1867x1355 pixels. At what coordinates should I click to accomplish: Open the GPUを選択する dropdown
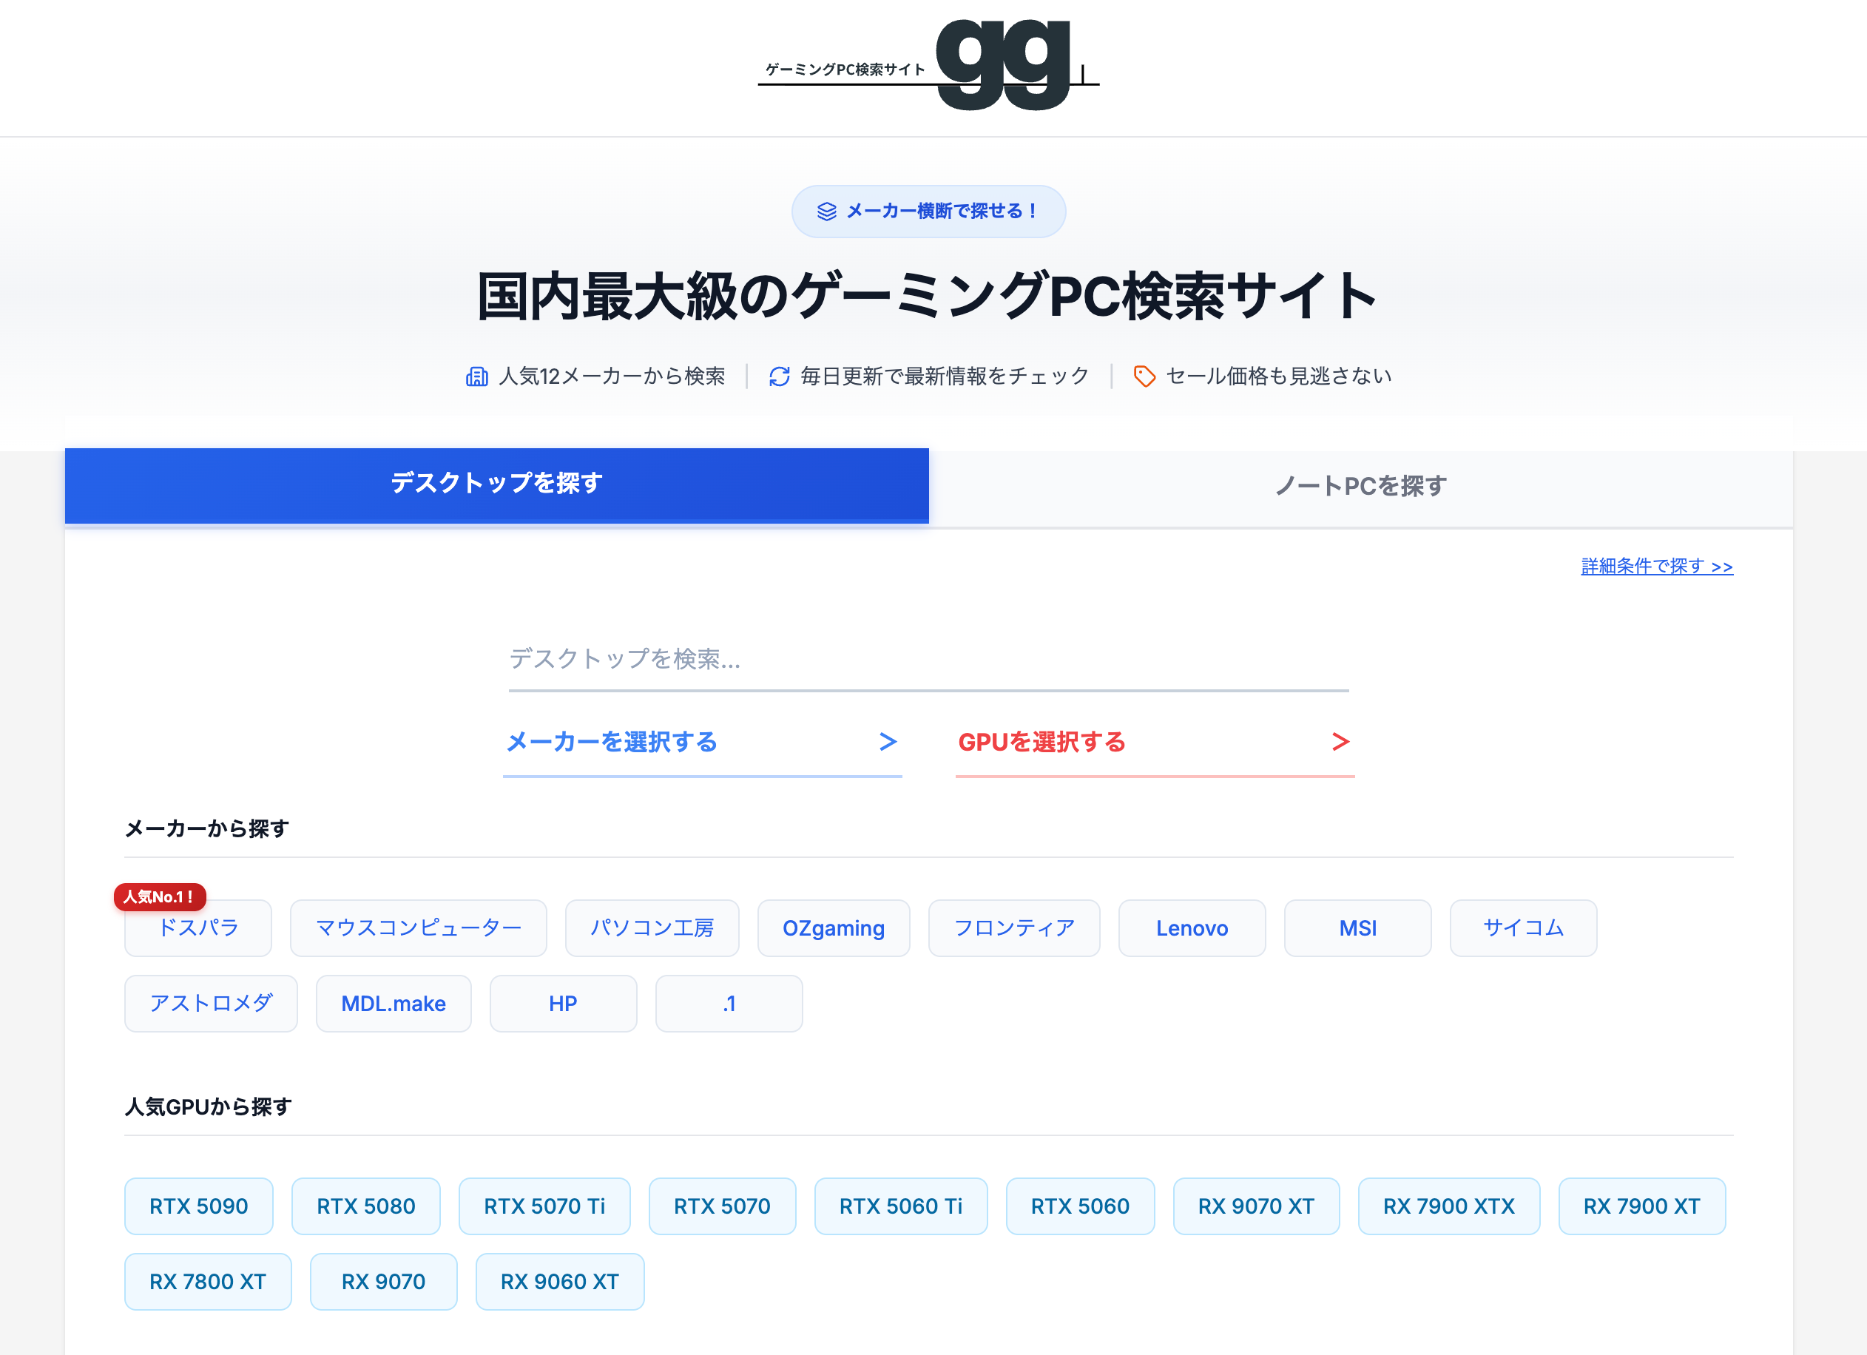pos(1152,742)
